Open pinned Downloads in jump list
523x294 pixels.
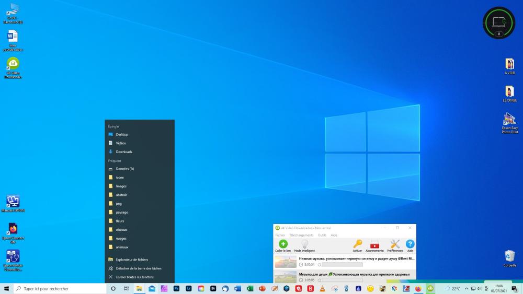pos(124,152)
